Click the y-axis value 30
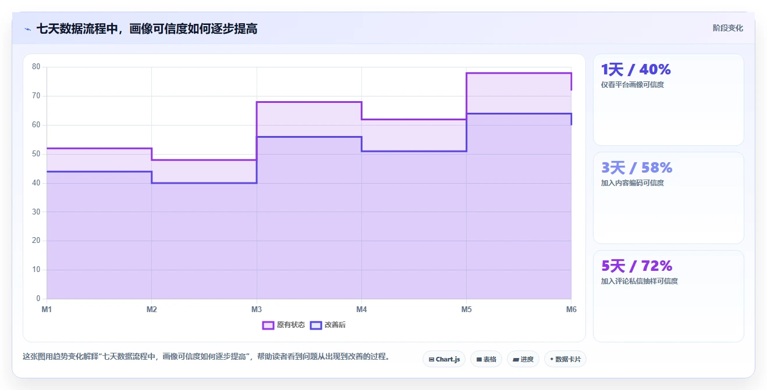The height and width of the screenshot is (390, 767). (x=36, y=212)
